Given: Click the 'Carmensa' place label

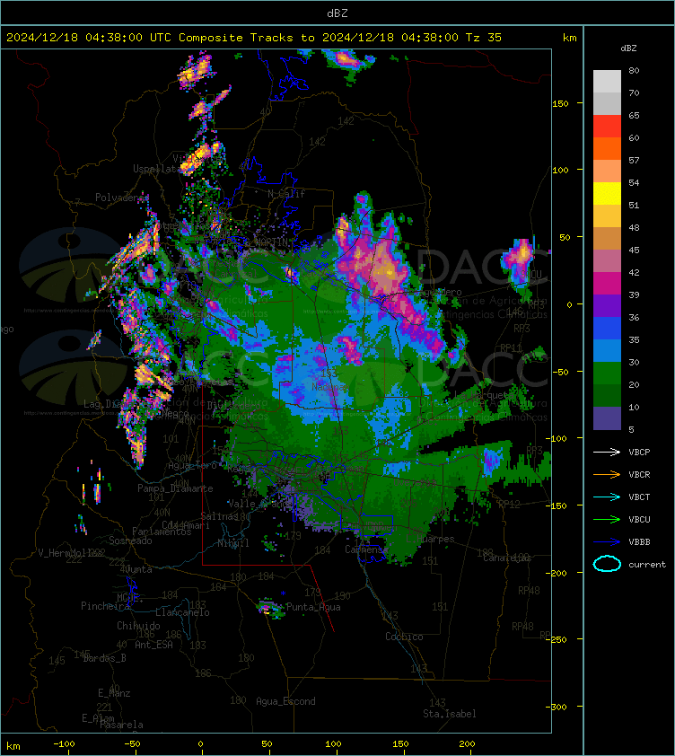Looking at the screenshot, I should [x=366, y=549].
